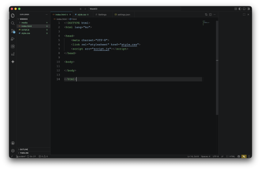Toggle the secondary side bar layout button
Screen dimensions: 261x170
click(x=248, y=8)
